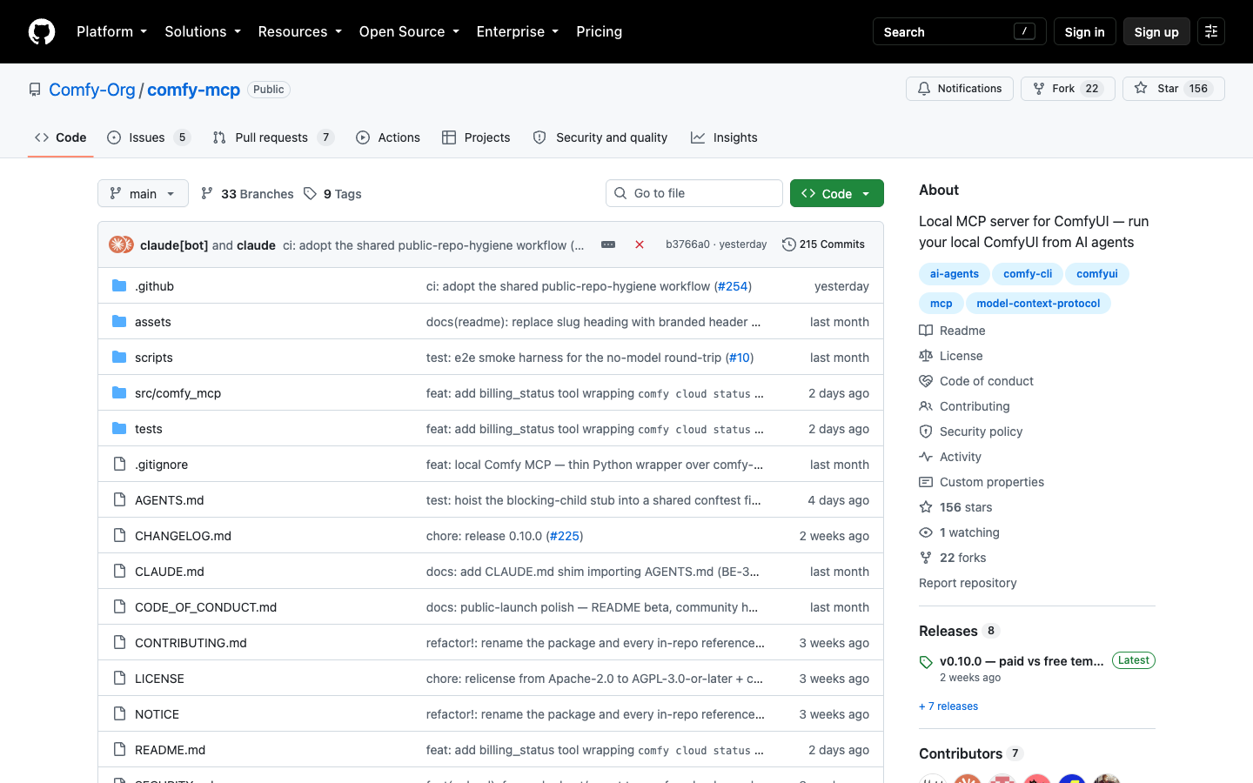
Task: Open the Enterprise dropdown
Action: pyautogui.click(x=517, y=31)
